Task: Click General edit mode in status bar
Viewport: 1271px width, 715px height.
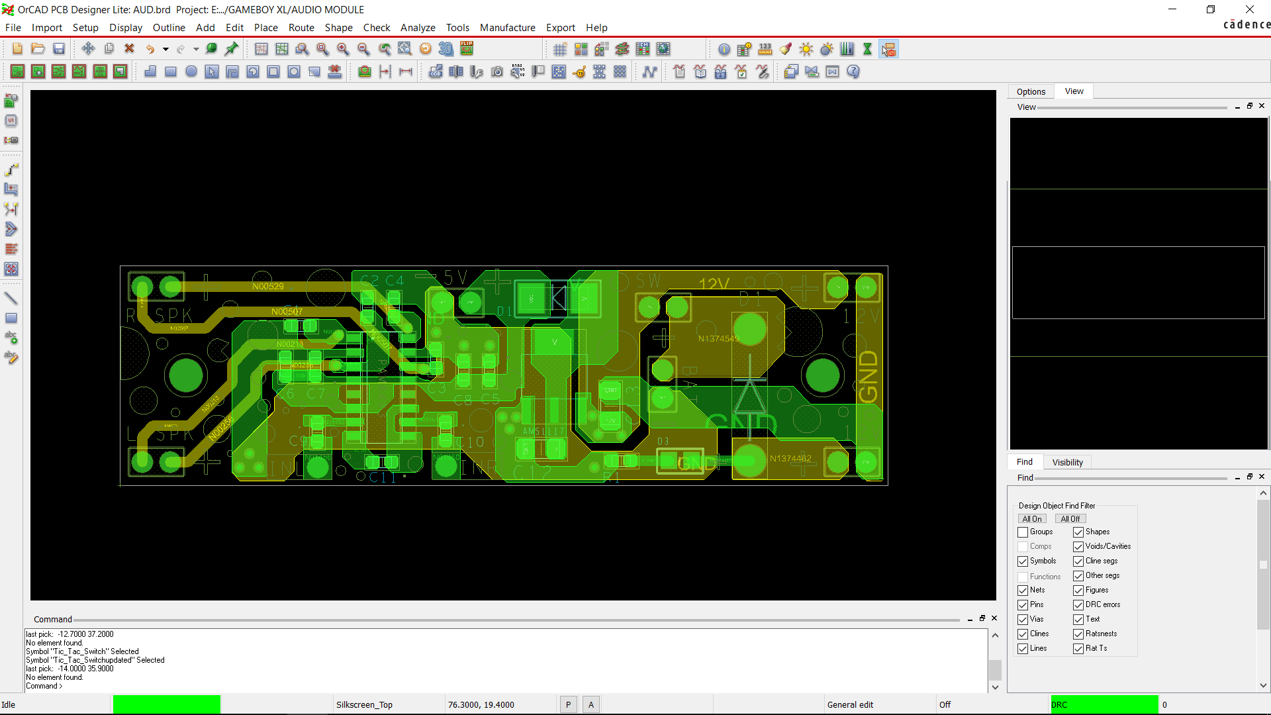Action: (850, 705)
